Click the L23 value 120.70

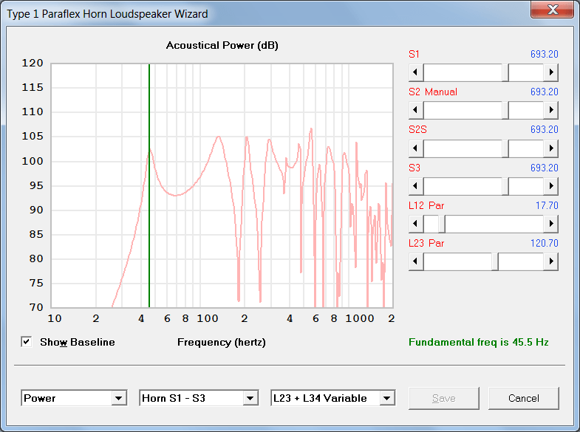[544, 243]
